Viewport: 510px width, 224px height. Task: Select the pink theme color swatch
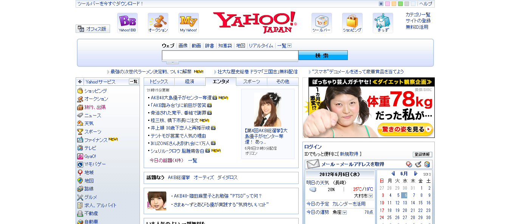[x=388, y=4]
